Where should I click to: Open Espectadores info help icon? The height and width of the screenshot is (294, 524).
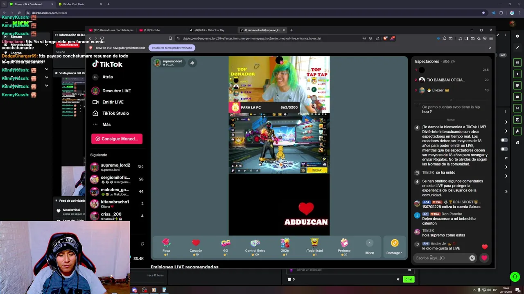click(x=453, y=62)
